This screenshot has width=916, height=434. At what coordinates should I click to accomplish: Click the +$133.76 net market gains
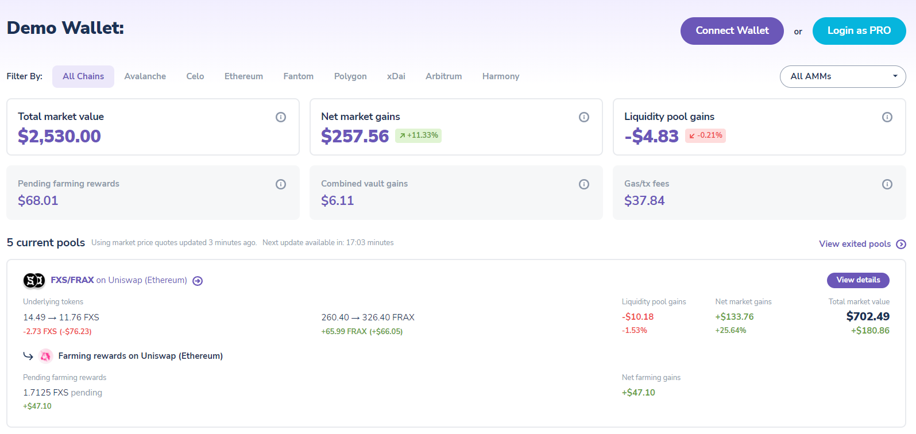coord(735,317)
